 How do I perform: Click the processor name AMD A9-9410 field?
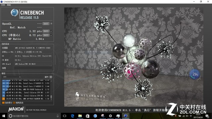(x=33, y=48)
